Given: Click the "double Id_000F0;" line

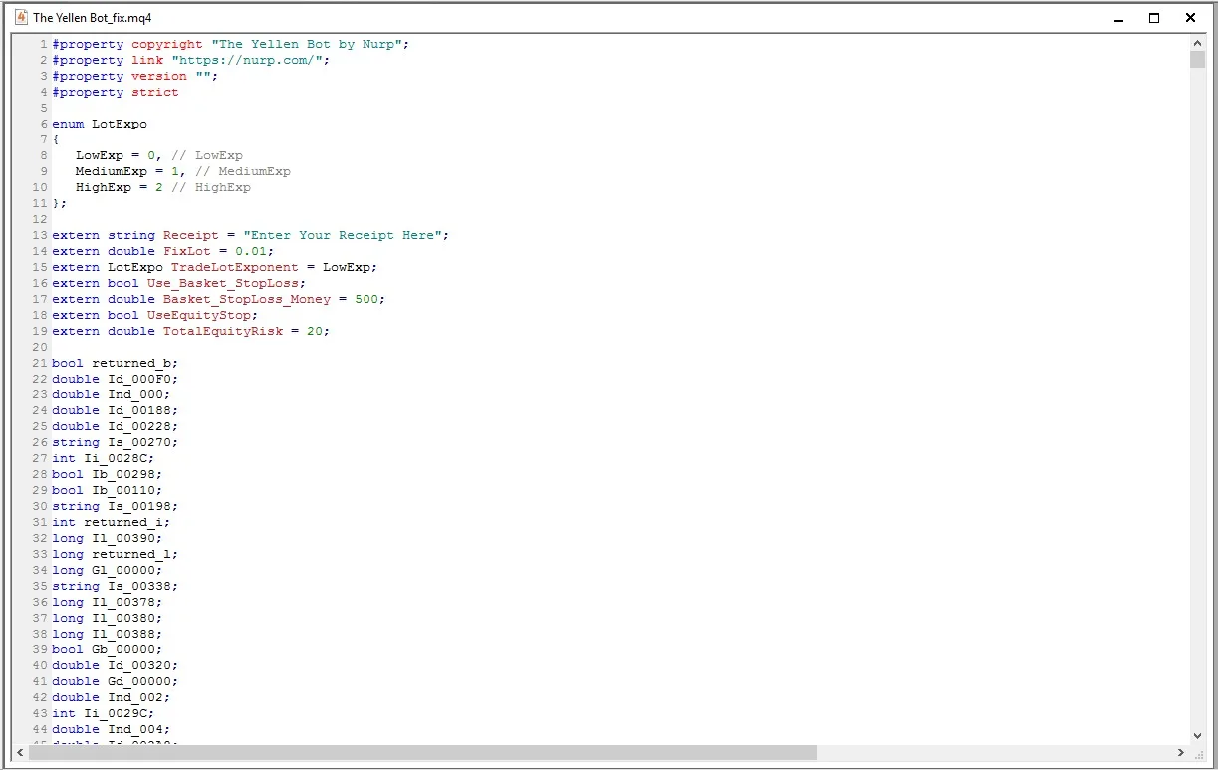Looking at the screenshot, I should 116,379.
